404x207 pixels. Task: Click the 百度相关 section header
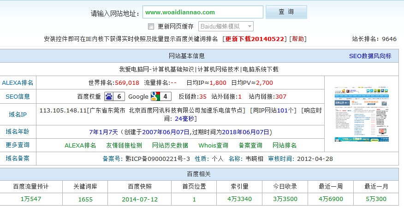click(x=199, y=174)
